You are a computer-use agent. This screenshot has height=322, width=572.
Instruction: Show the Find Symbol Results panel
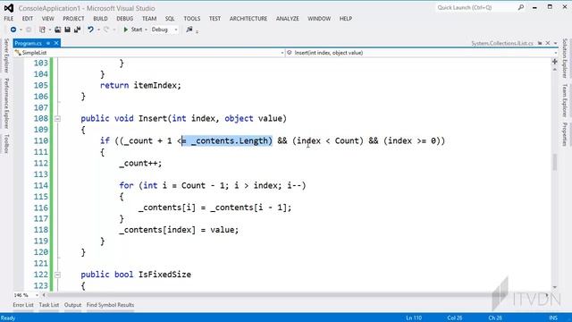point(110,305)
